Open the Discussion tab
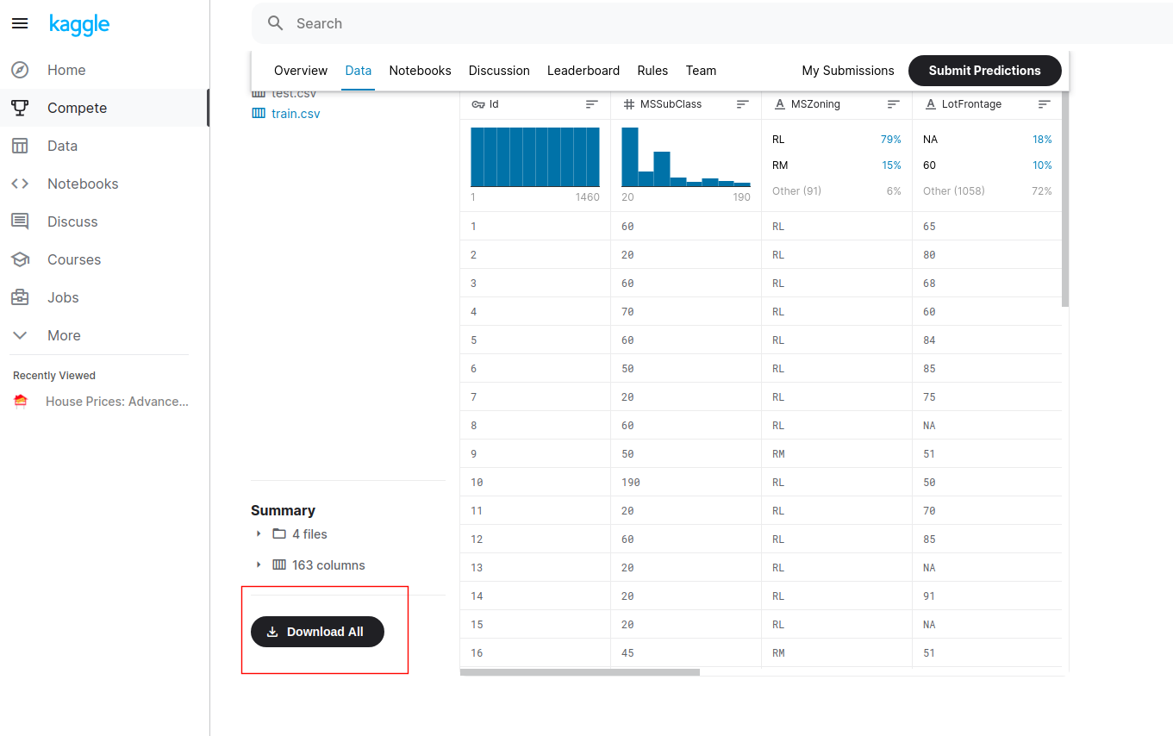 click(x=499, y=71)
